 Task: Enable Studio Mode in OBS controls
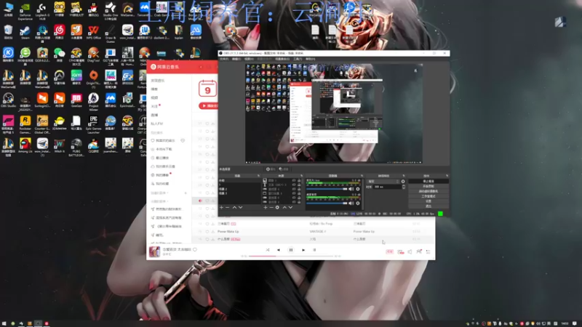click(428, 196)
